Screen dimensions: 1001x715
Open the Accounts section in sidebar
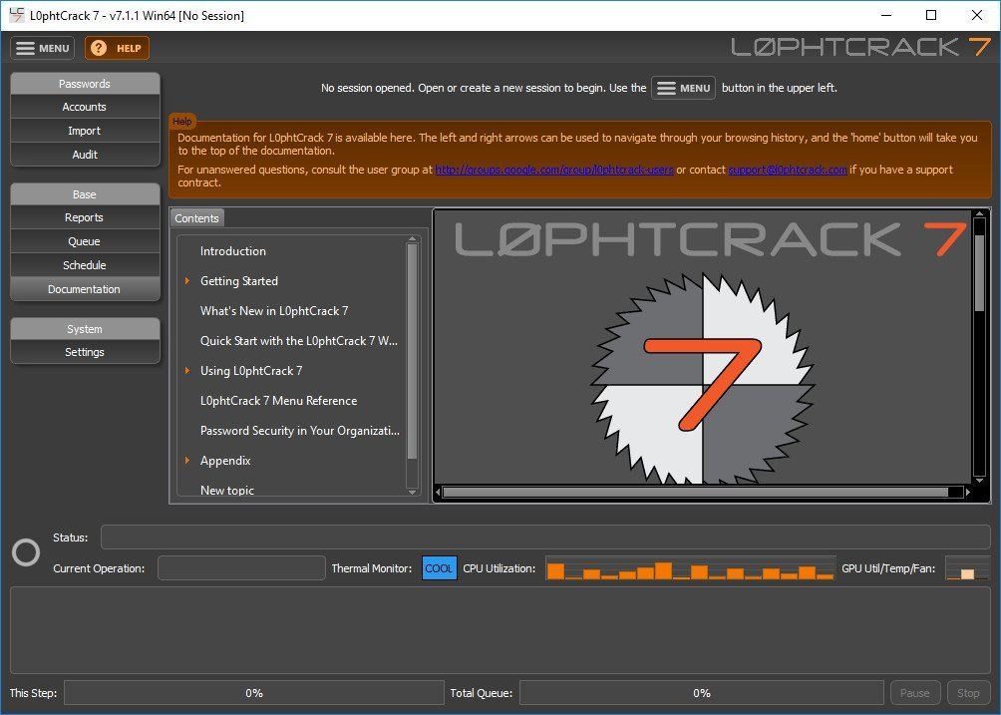tap(85, 107)
